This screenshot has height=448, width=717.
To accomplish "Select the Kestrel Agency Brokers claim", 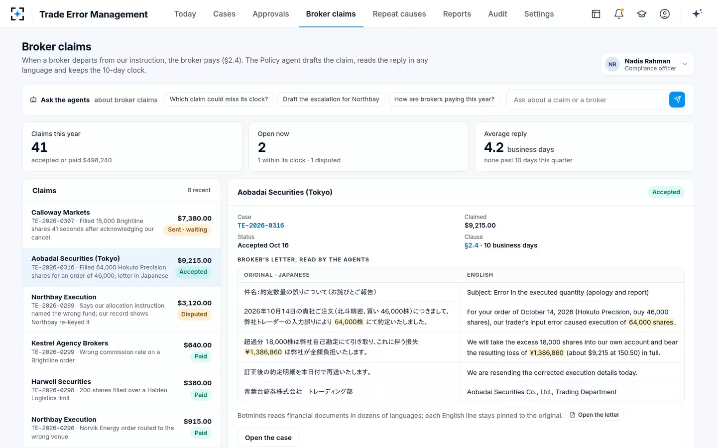I will pyautogui.click(x=121, y=352).
